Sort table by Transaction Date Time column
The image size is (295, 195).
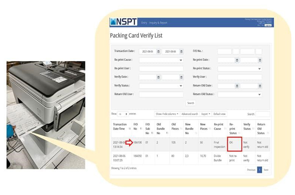pyautogui.click(x=121, y=127)
